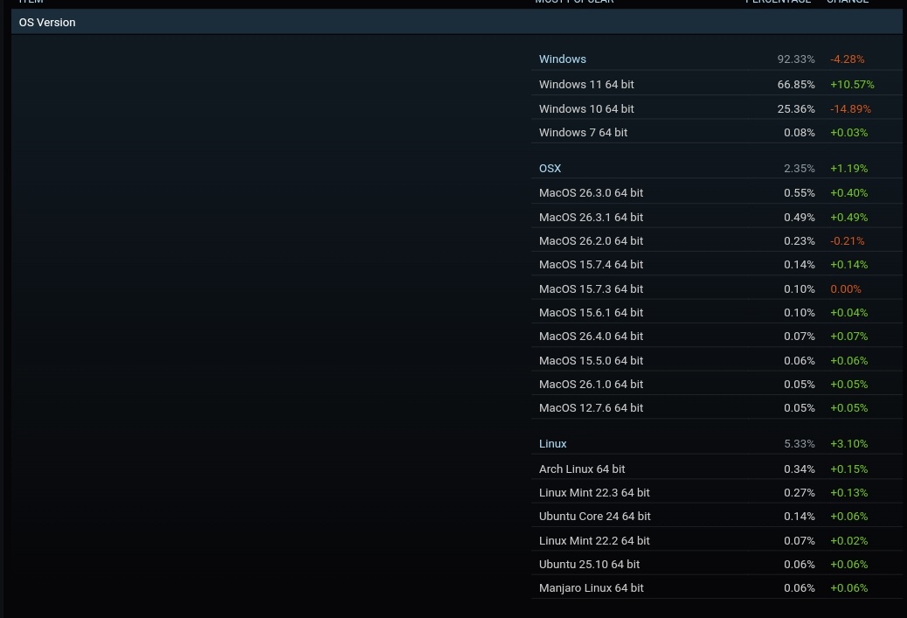Click OSX total percentage 2.35%
Screen dimensions: 907x618
tap(799, 169)
